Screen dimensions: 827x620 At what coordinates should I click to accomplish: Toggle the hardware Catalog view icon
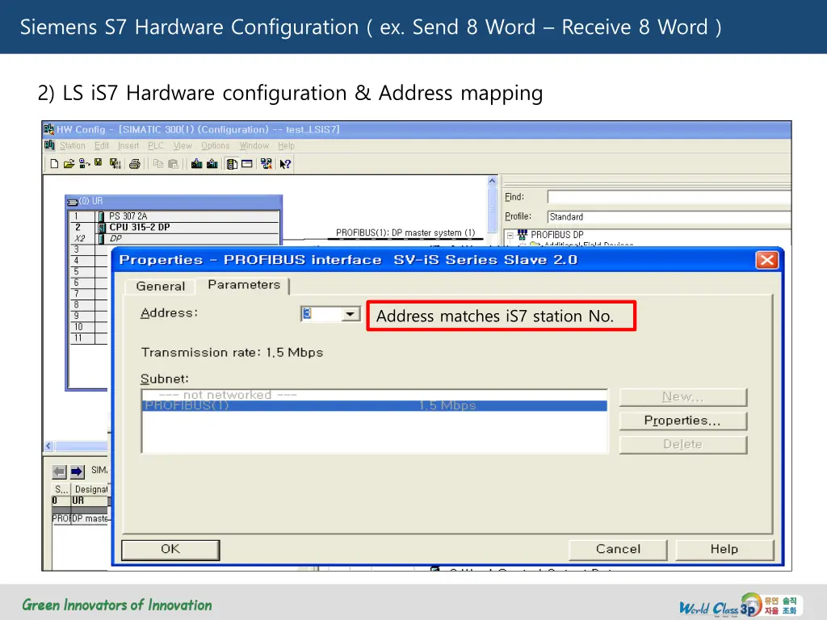tap(232, 164)
